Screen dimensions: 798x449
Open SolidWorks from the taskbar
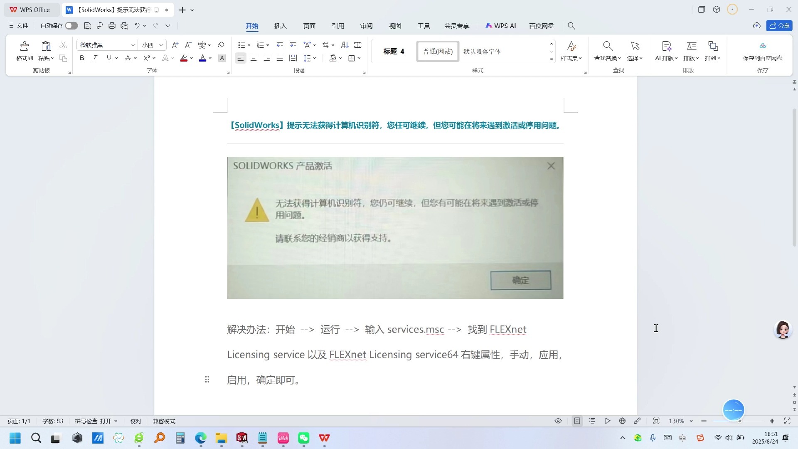(x=242, y=438)
